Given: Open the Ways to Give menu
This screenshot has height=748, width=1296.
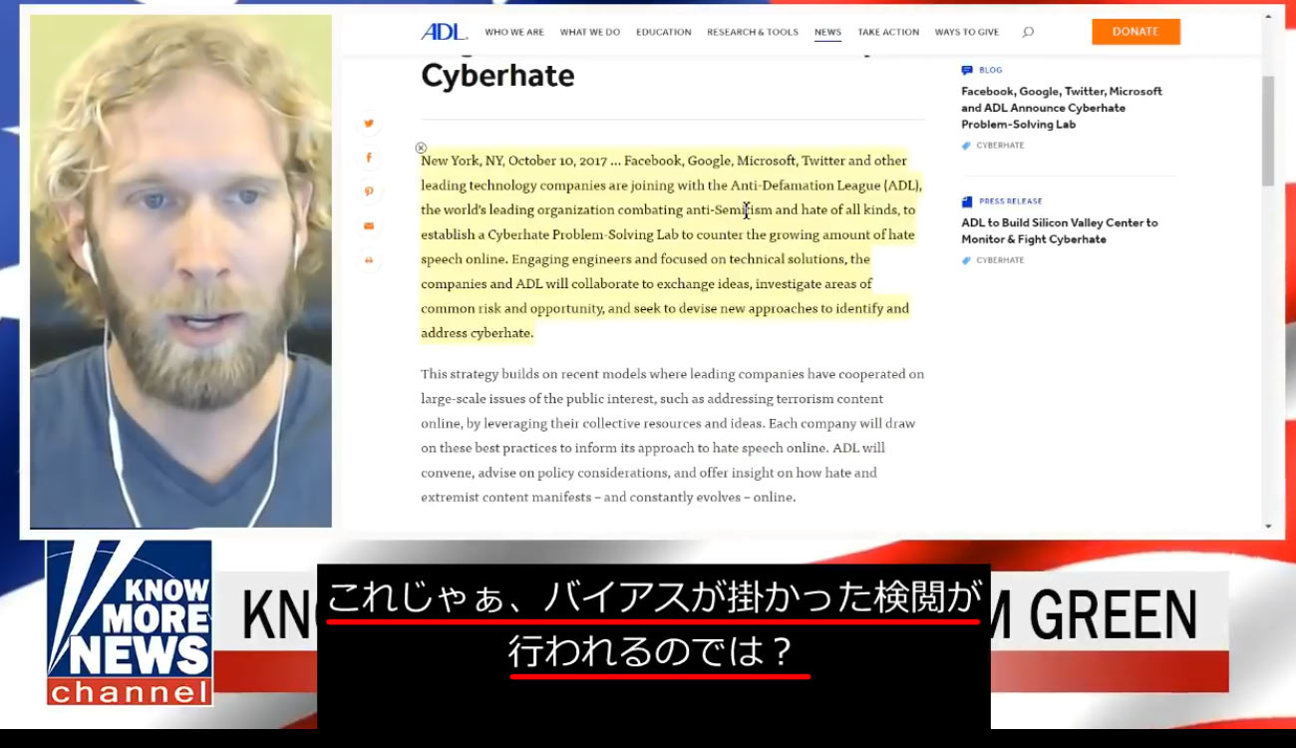Looking at the screenshot, I should tap(967, 32).
